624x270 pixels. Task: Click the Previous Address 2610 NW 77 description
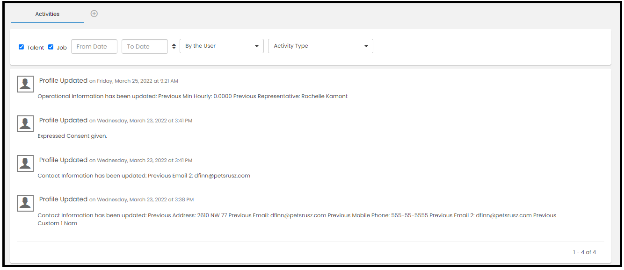tap(297, 216)
